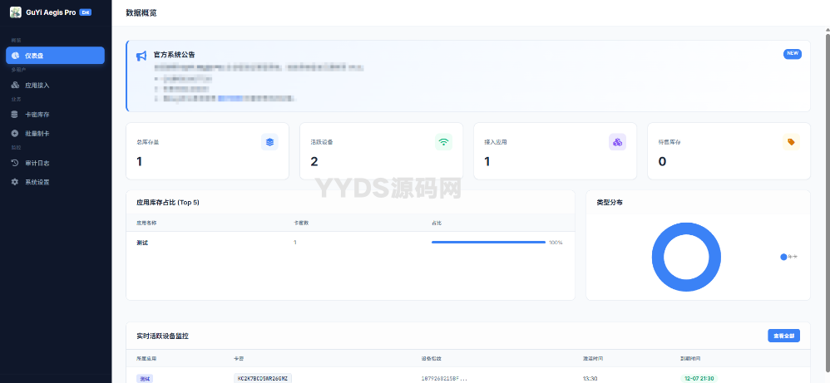The image size is (830, 383).
Task: Click the 查看全部 button
Action: pyautogui.click(x=784, y=336)
